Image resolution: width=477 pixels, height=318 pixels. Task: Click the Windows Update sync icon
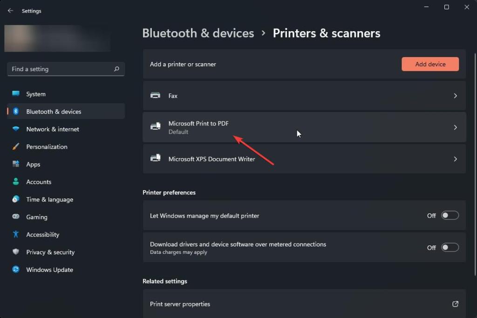[x=16, y=270]
